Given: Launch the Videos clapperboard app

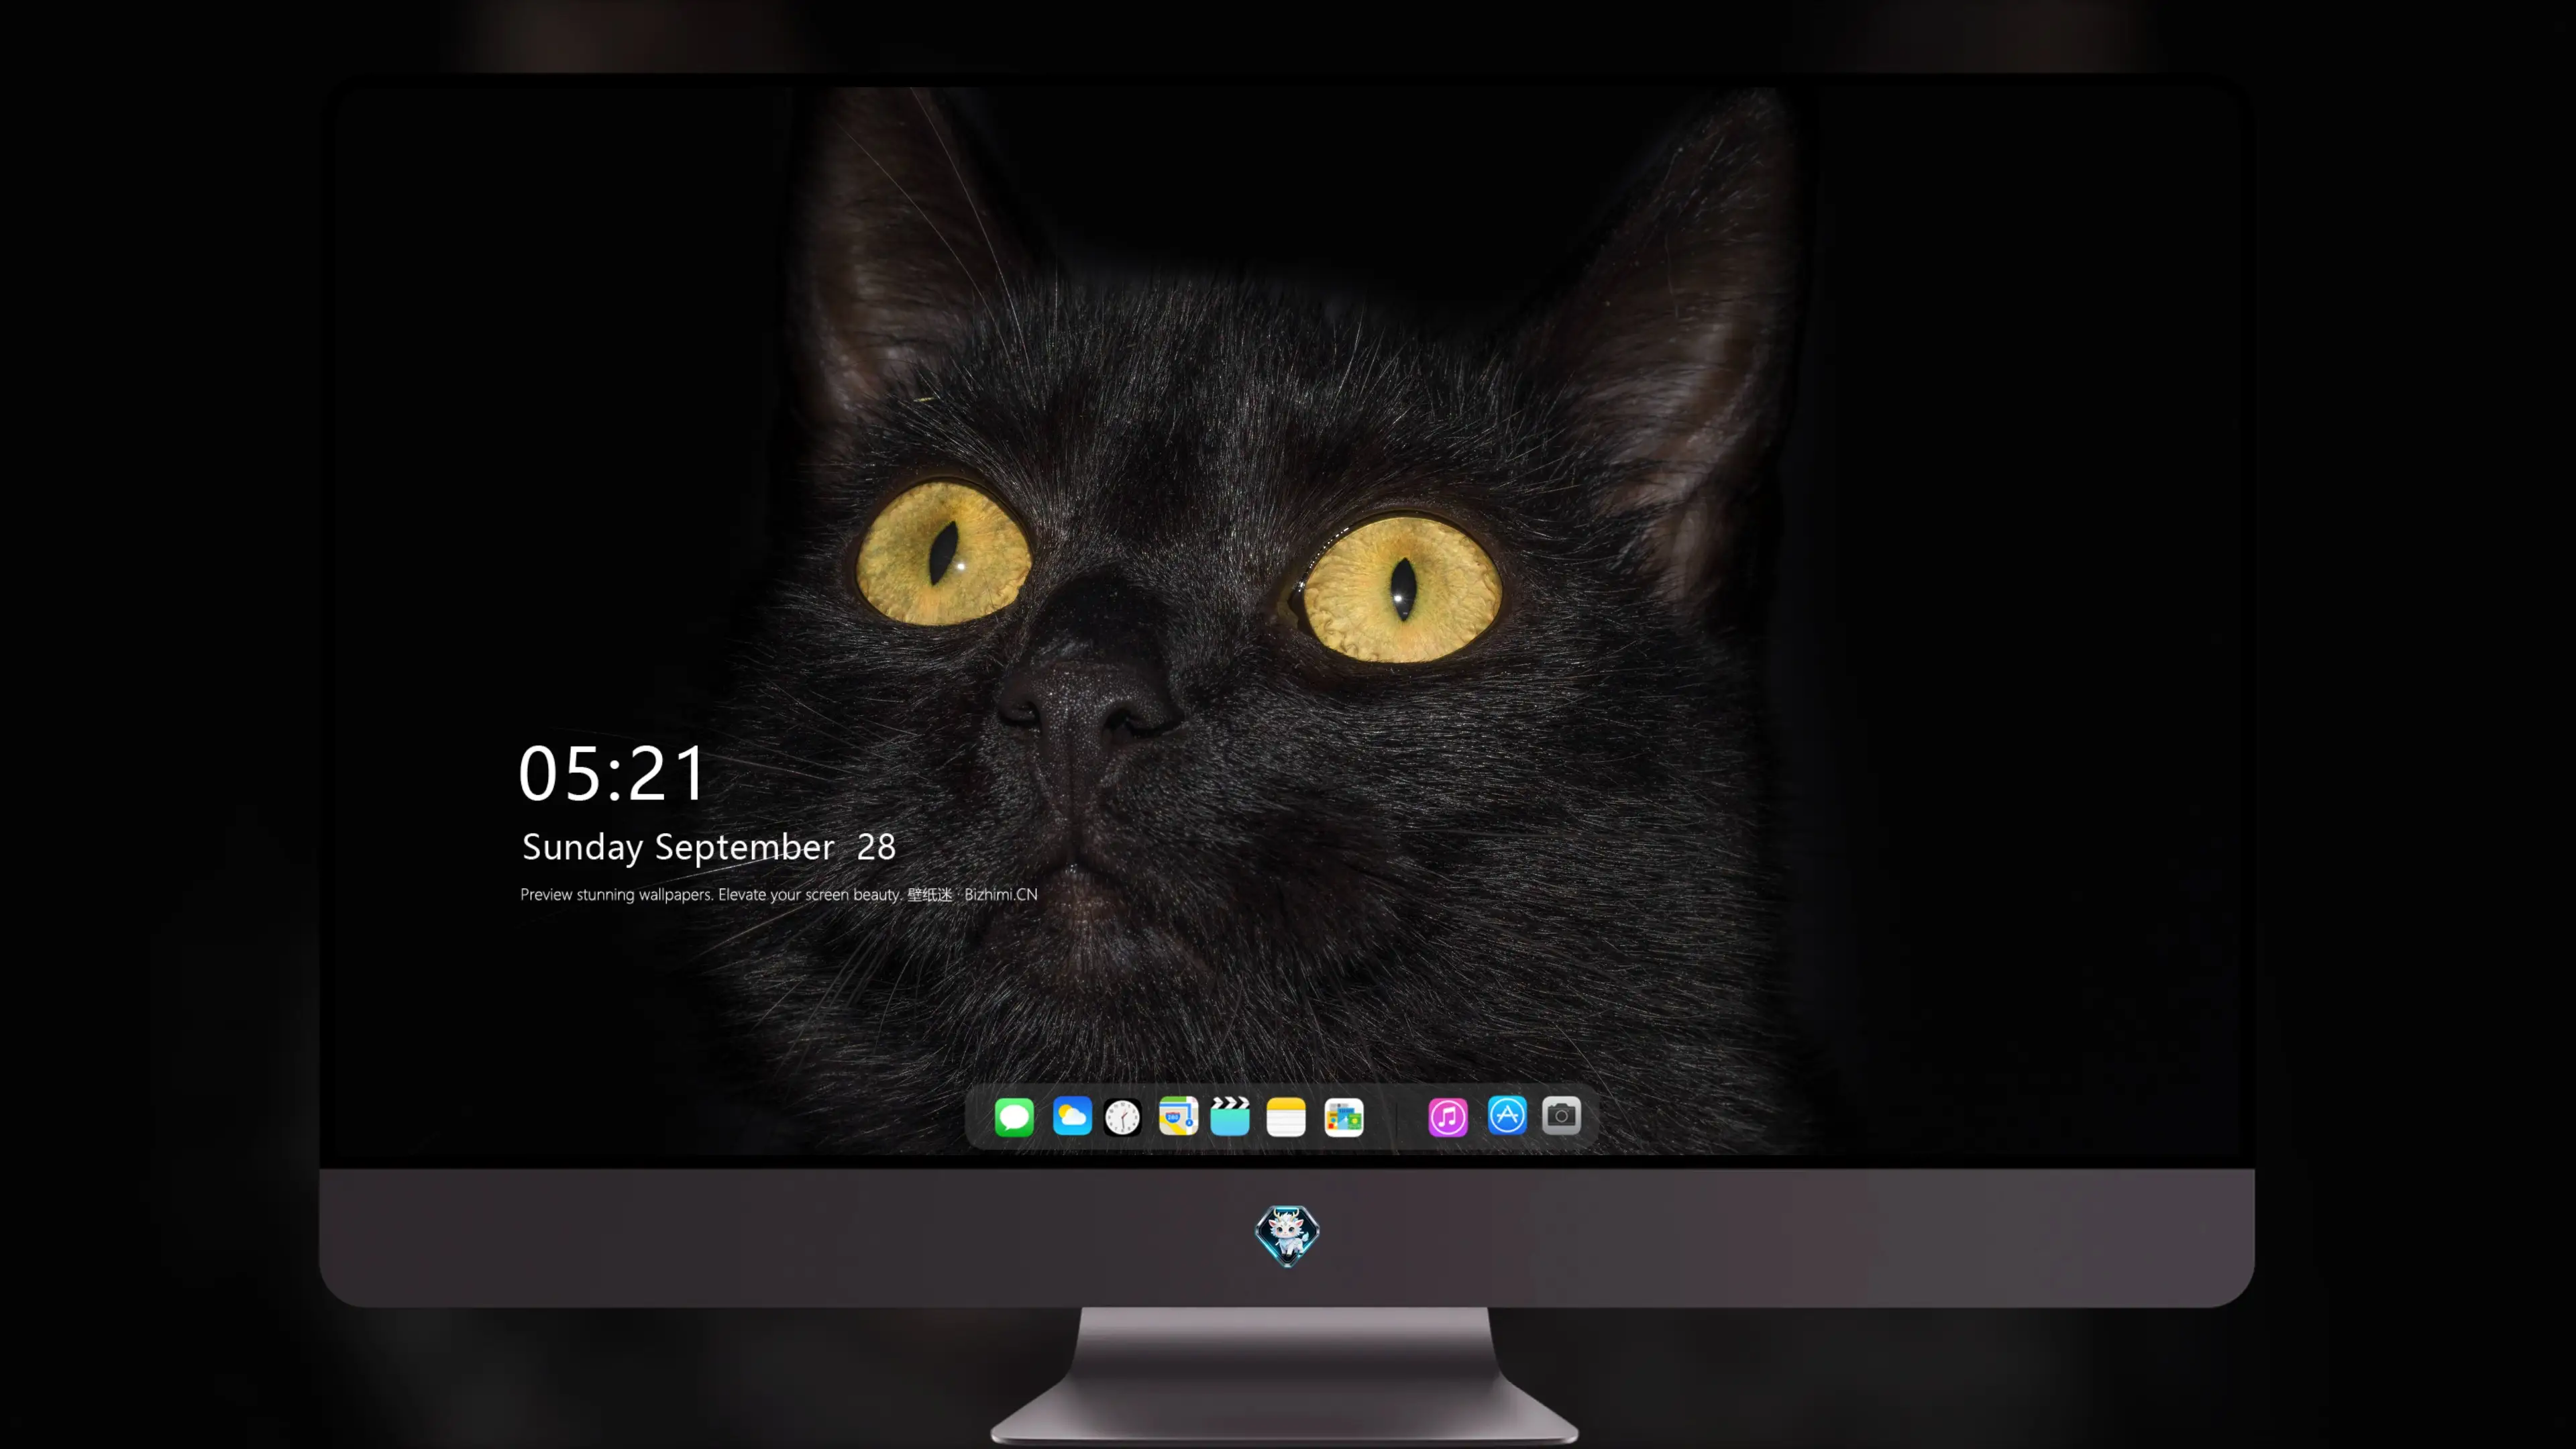Looking at the screenshot, I should tap(1230, 1116).
